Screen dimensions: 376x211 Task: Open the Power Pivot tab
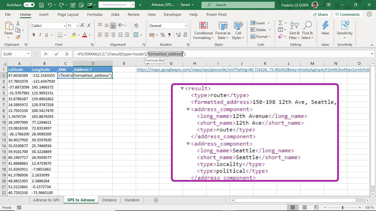click(x=216, y=14)
